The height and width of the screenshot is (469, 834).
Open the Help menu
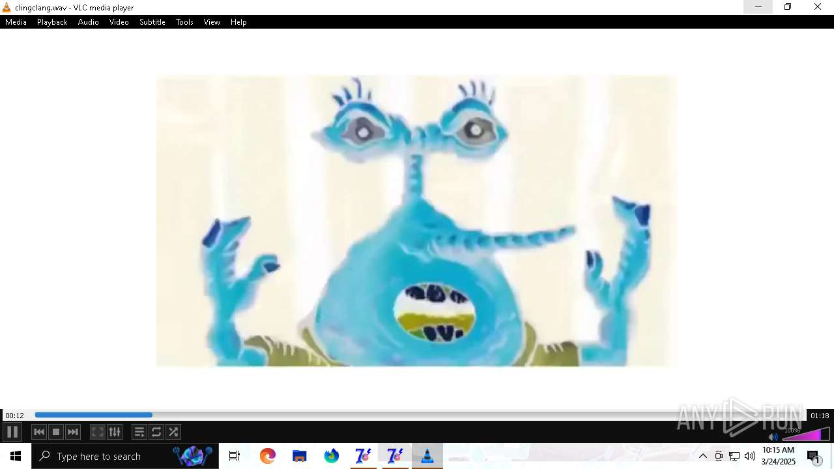tap(238, 22)
